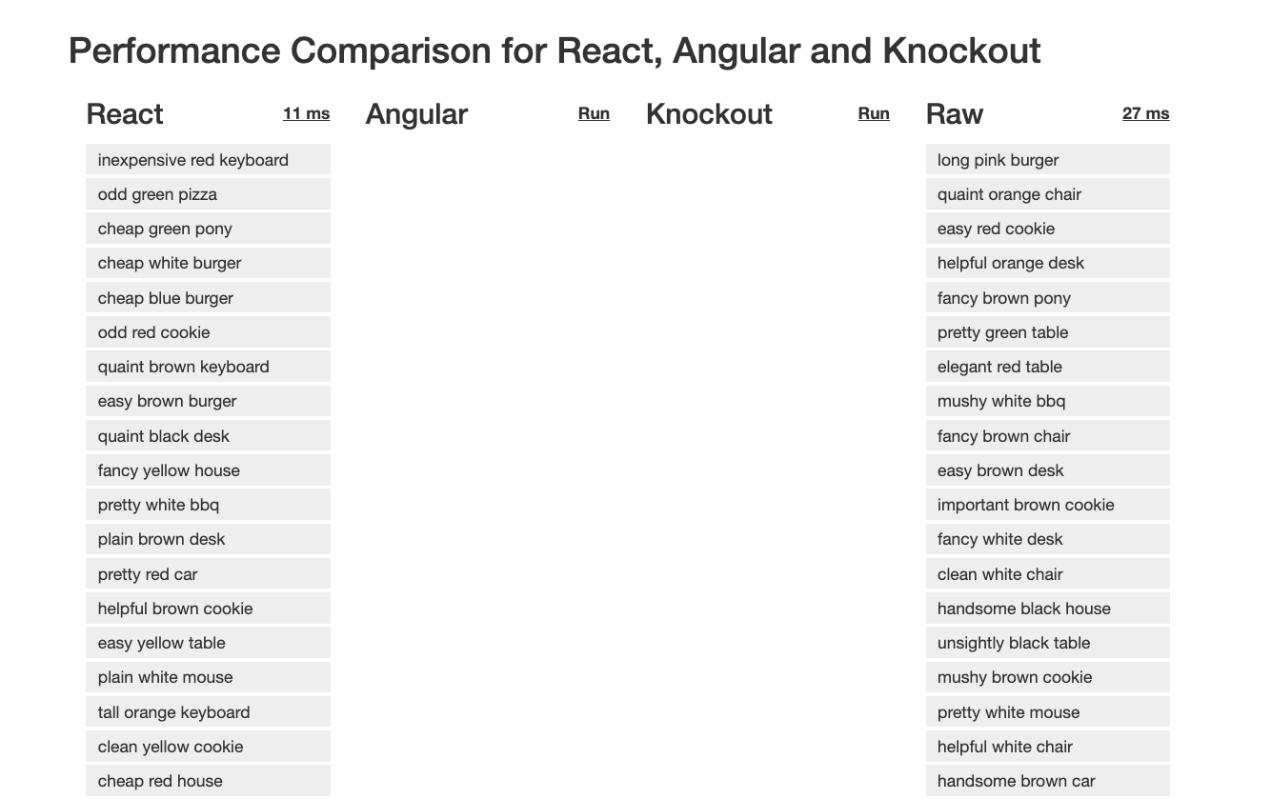
Task: Select 'odd green pizza' item
Action: (x=208, y=194)
